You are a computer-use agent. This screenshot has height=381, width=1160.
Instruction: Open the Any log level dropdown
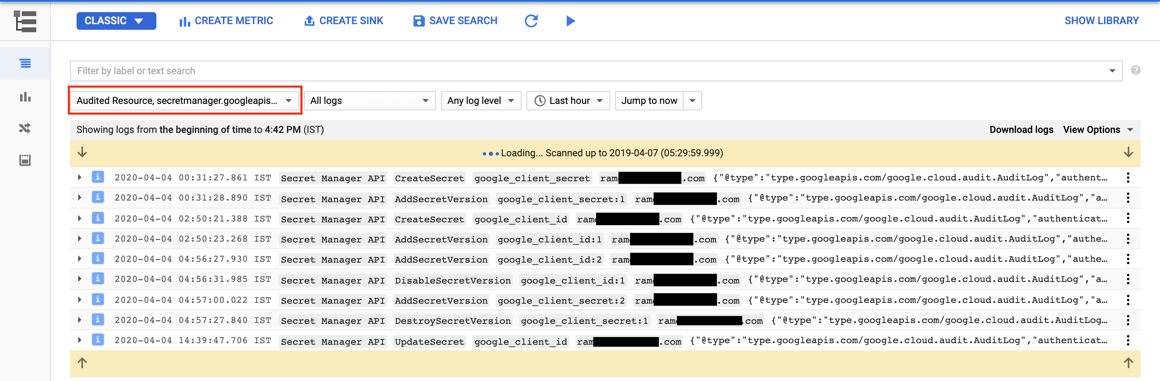(x=480, y=100)
